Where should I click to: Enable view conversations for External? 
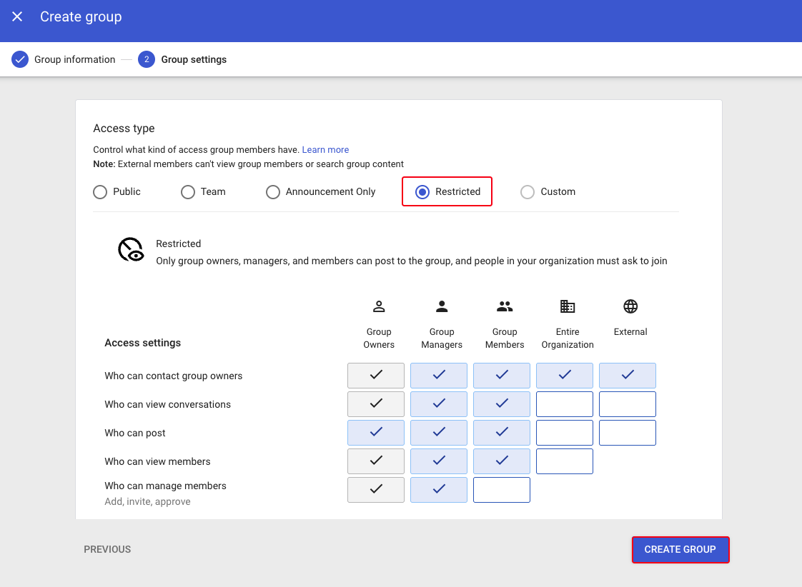(x=628, y=404)
